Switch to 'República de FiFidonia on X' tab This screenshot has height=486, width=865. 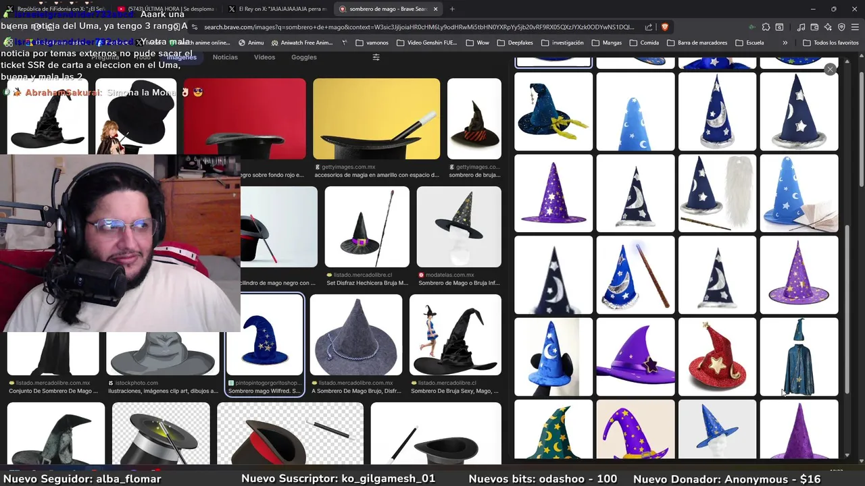click(x=56, y=9)
